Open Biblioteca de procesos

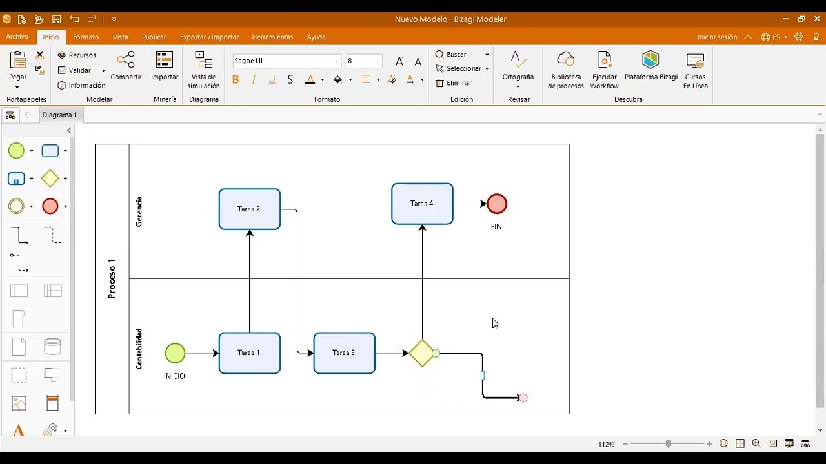566,70
